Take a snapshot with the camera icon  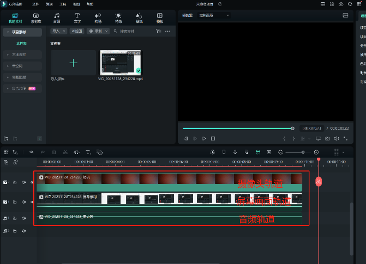point(327,139)
